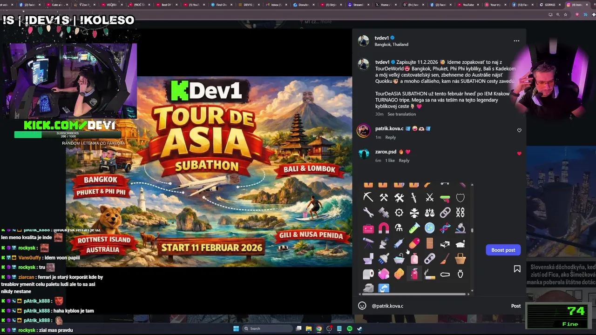Open the emoji picker smiley button

coord(362,306)
